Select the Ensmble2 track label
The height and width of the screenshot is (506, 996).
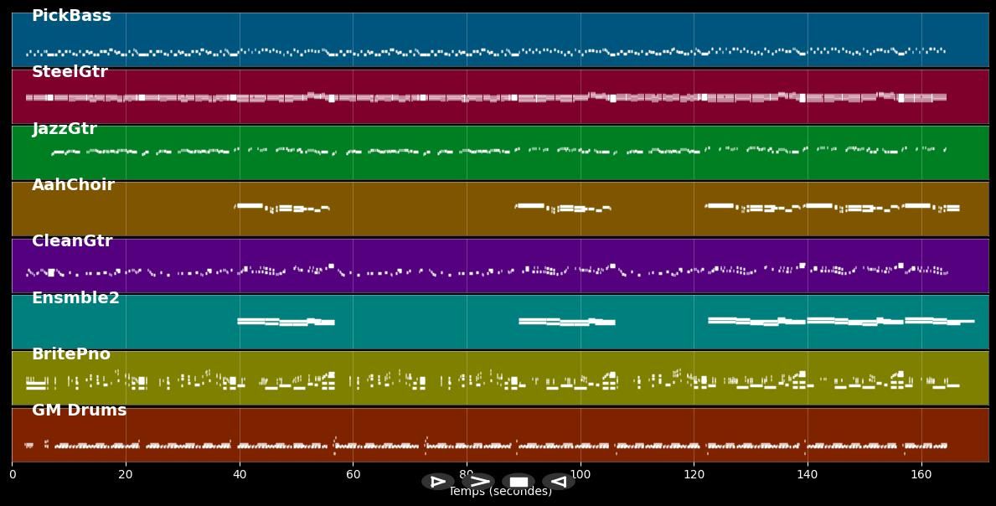tap(75, 298)
